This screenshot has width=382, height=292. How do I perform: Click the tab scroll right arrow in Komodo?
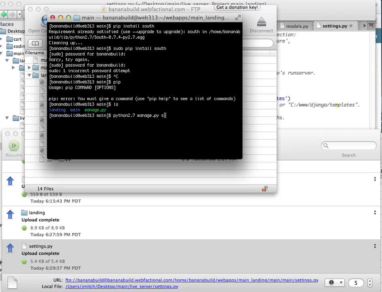point(364,26)
